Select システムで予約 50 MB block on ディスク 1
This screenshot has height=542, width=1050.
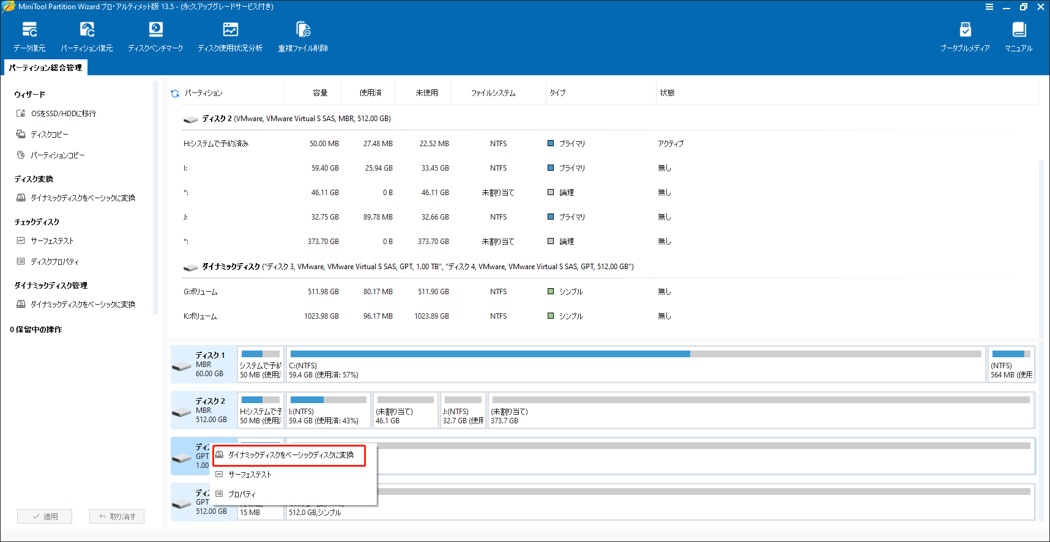261,365
